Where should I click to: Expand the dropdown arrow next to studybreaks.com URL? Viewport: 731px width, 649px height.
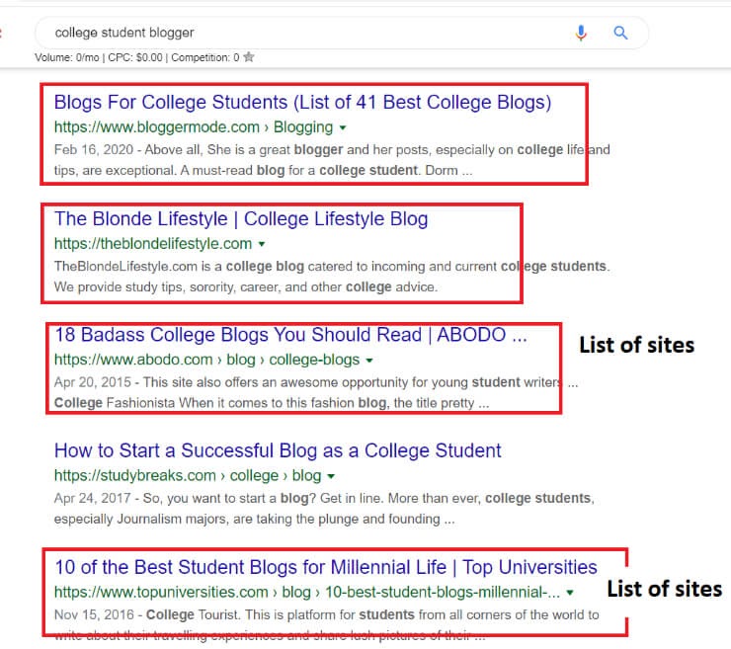(331, 476)
